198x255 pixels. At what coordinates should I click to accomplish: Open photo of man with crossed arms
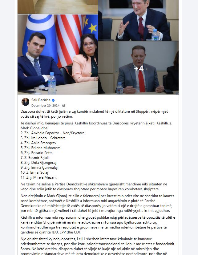[x=58, y=55]
